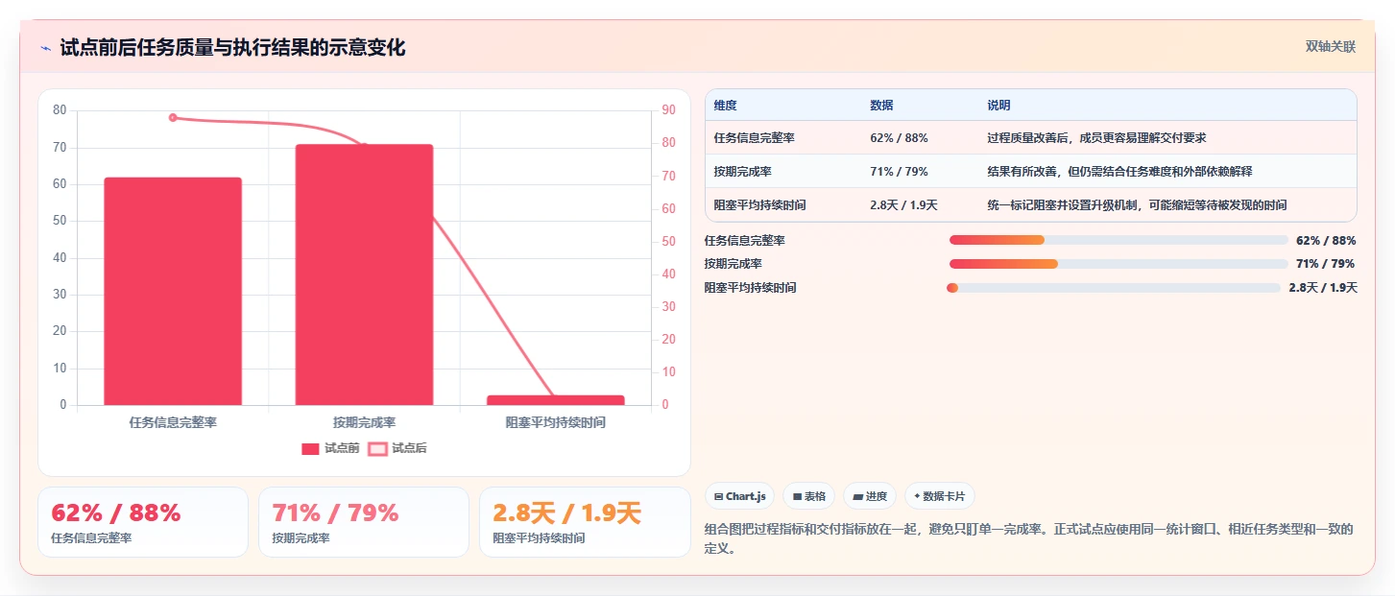The image size is (1395, 596).
Task: Click the 结果有所改善 description cell
Action: point(1119,172)
